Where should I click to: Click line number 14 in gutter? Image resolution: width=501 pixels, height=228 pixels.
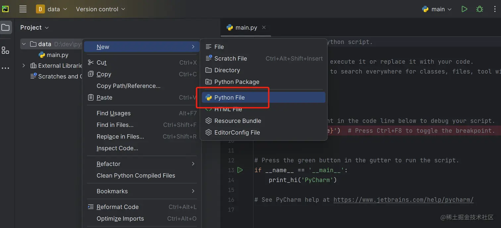pos(231,180)
